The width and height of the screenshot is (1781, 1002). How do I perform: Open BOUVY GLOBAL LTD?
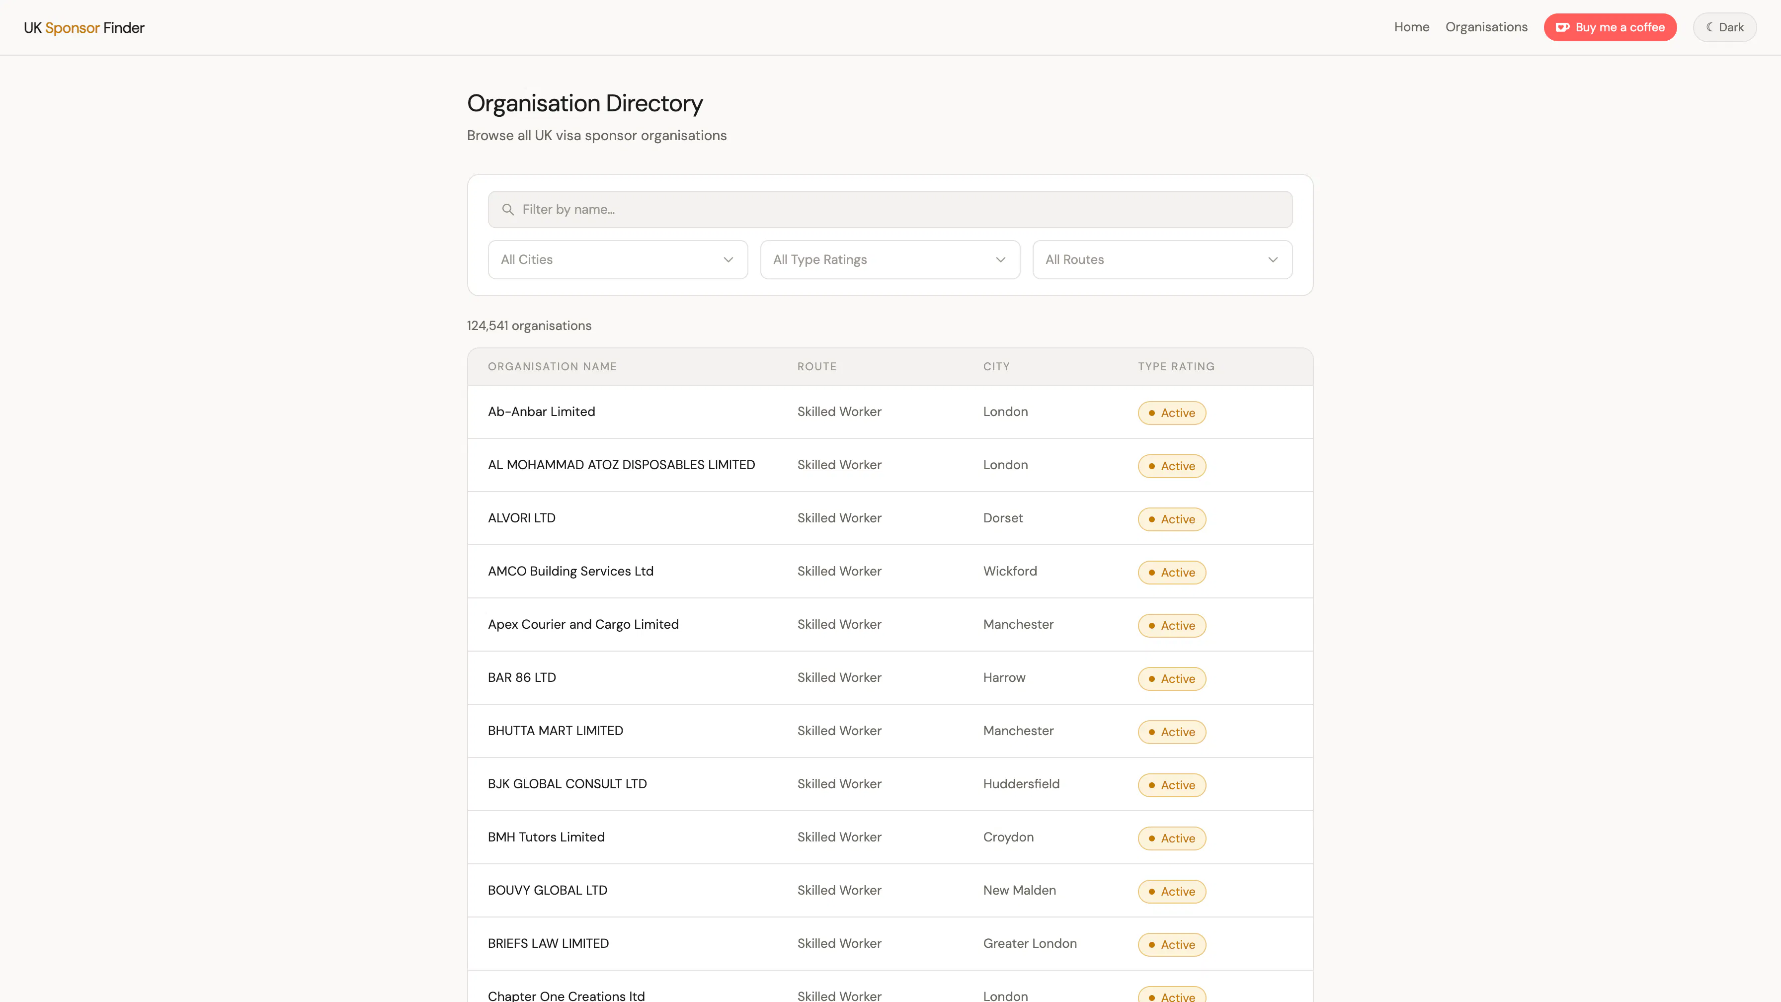pyautogui.click(x=890, y=891)
